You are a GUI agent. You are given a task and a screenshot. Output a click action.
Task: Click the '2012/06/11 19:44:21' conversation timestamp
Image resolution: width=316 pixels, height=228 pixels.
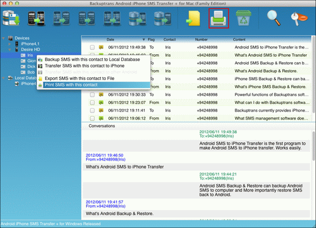pyautogui.click(x=218, y=174)
